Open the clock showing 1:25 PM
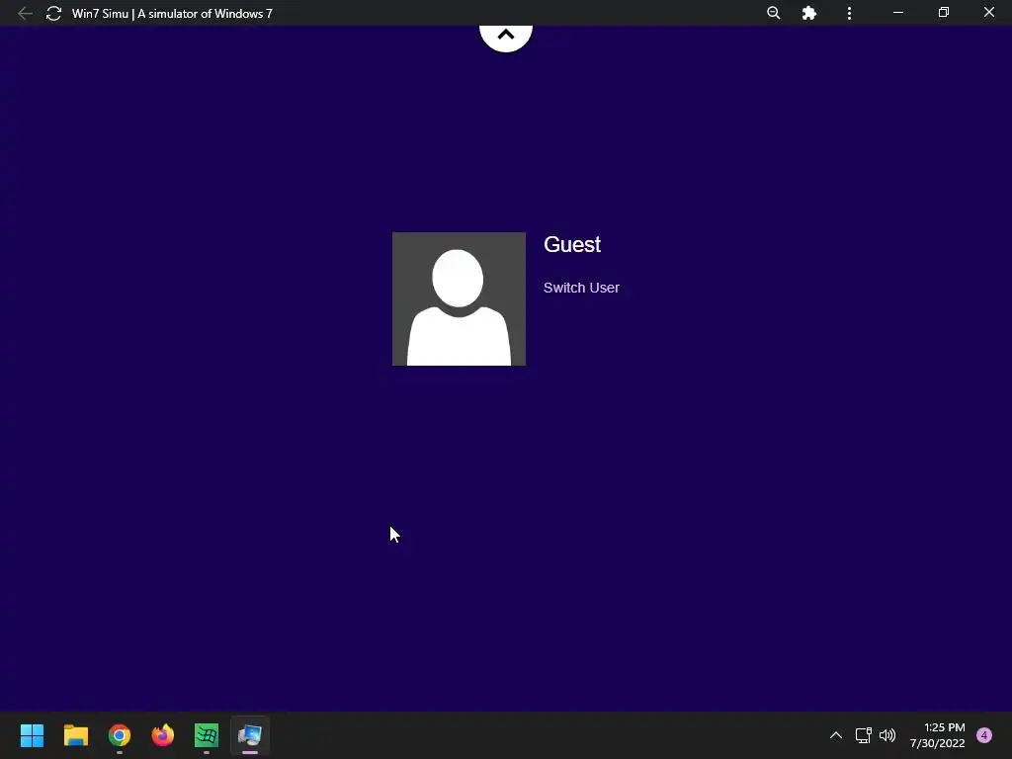Screen dimensions: 1012x759 coord(938,735)
